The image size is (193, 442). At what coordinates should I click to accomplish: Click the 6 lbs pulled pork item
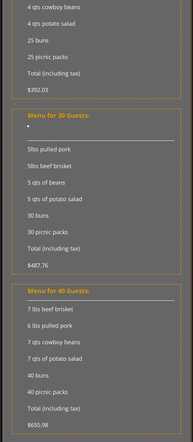(x=50, y=326)
